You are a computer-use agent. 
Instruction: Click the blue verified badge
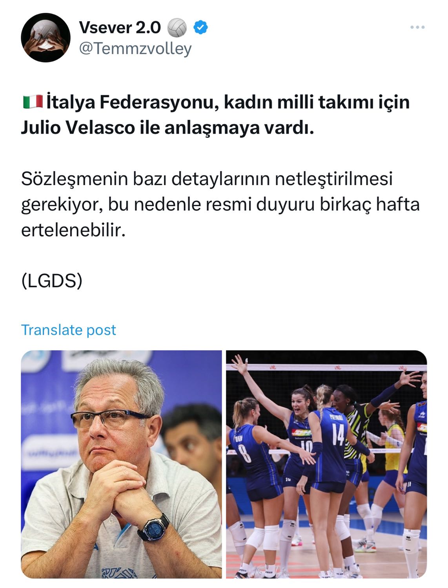pyautogui.click(x=201, y=27)
